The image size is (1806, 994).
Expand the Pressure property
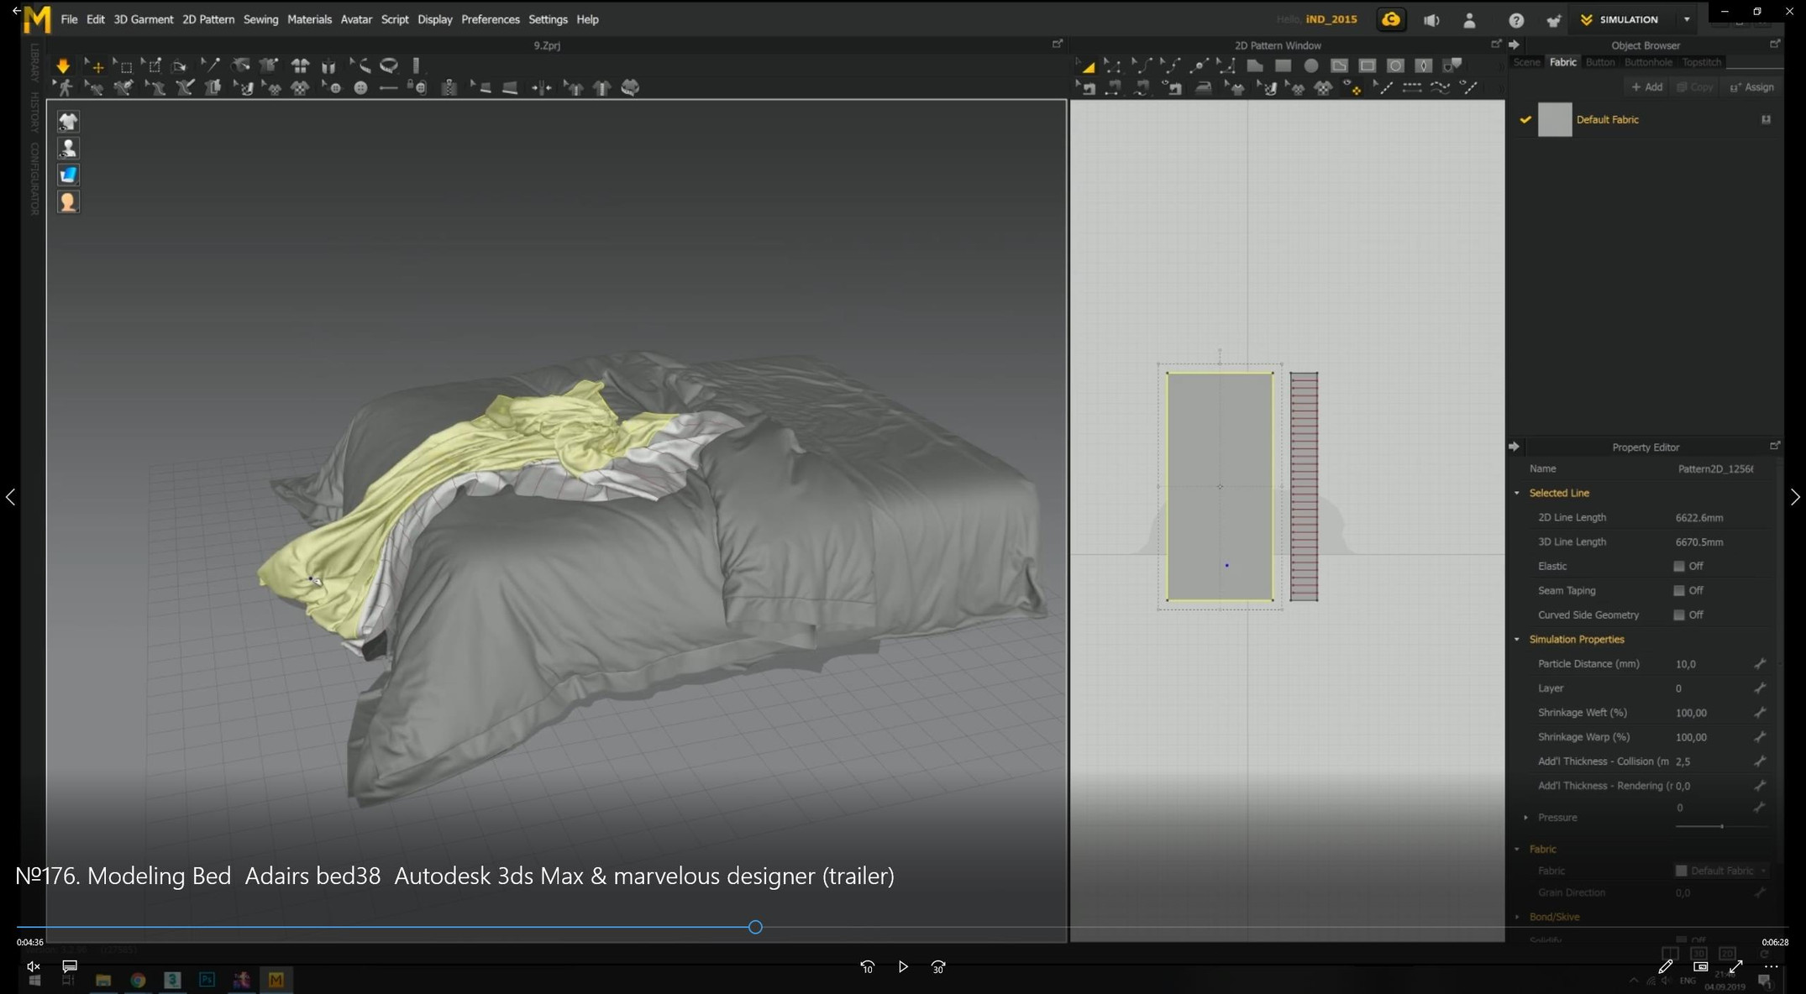pos(1525,818)
